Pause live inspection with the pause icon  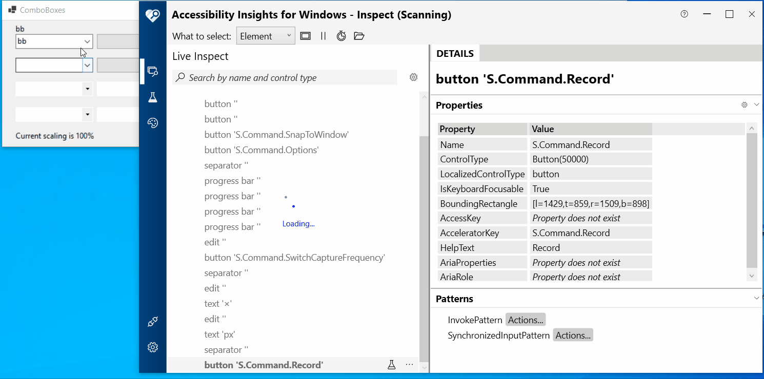[324, 36]
